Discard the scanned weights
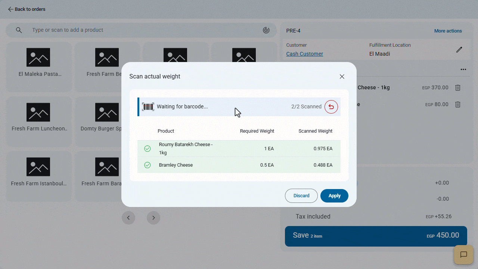 click(301, 196)
